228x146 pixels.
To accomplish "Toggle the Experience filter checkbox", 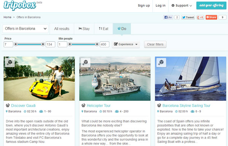I will (x=116, y=44).
